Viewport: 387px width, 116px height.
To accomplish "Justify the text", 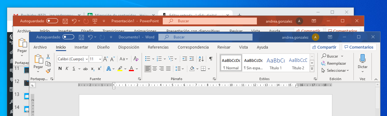I will [x=169, y=68].
